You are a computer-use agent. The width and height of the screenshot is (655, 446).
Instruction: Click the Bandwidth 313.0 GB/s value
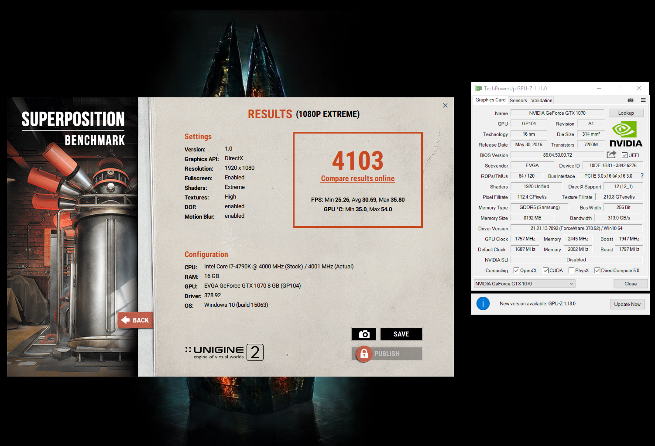(x=619, y=218)
